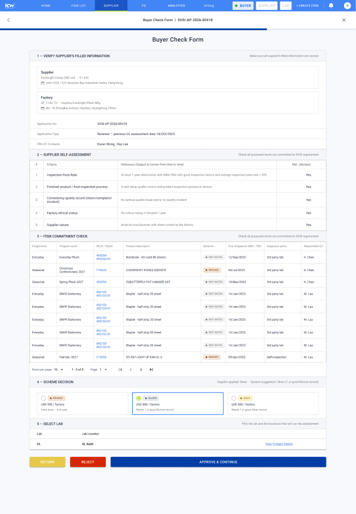
Task: Open View Contact Details link
Action: pos(279,444)
